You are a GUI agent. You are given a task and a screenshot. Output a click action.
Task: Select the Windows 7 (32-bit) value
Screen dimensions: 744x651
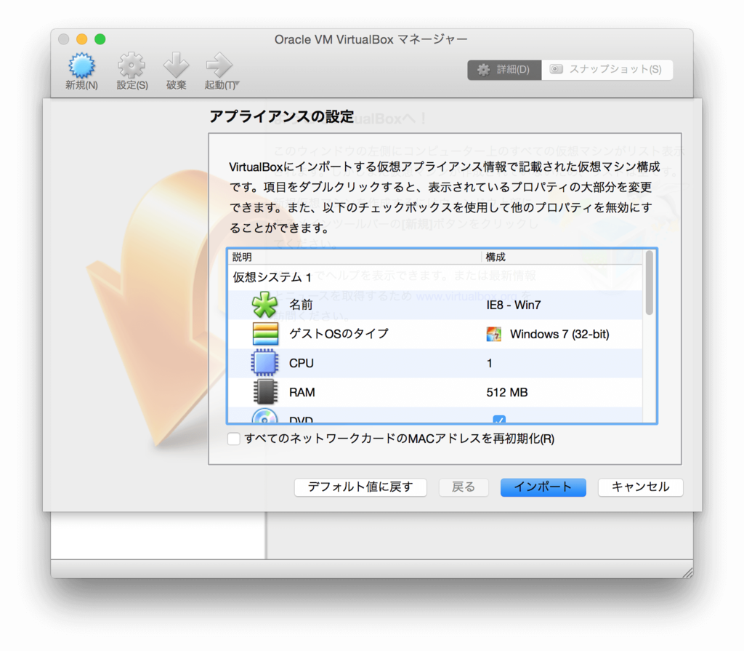[559, 334]
